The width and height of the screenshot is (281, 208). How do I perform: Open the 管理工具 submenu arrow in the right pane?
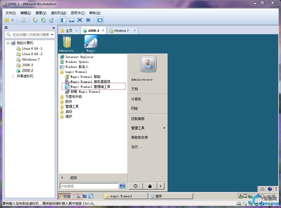(164, 128)
